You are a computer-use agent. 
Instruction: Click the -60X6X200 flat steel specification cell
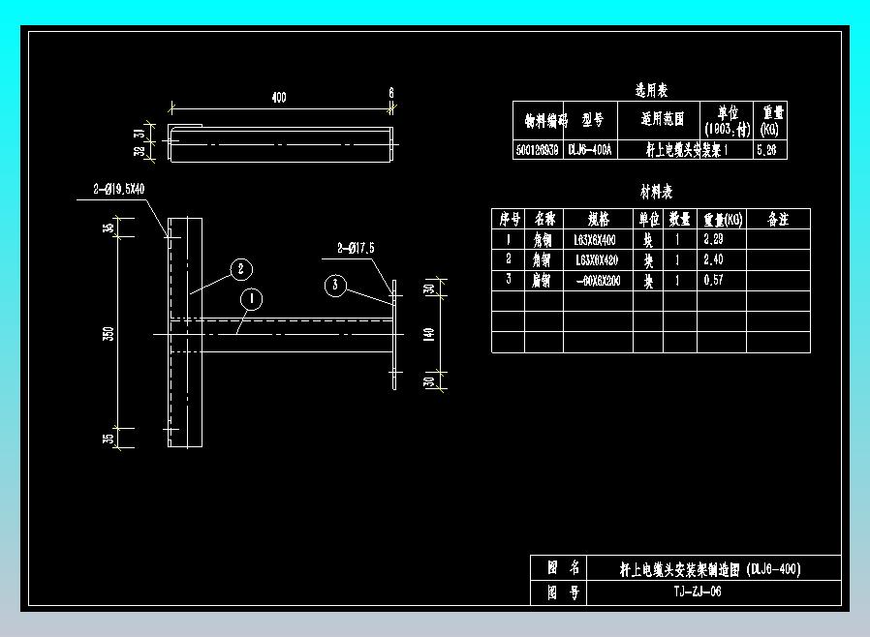(x=598, y=281)
